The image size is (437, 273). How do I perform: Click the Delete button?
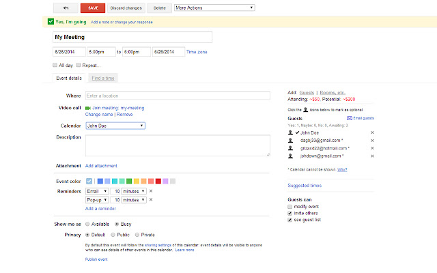click(159, 8)
